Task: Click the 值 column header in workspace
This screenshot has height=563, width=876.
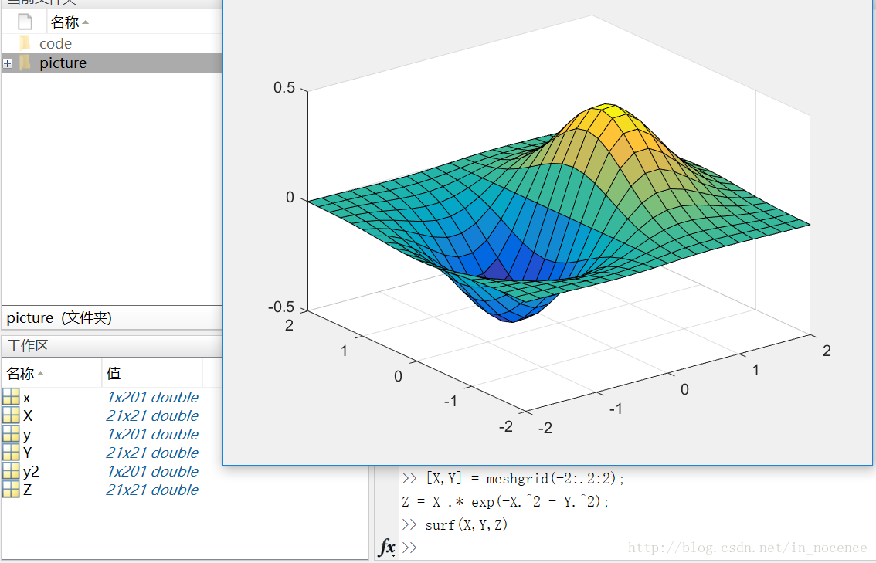Action: [x=114, y=374]
